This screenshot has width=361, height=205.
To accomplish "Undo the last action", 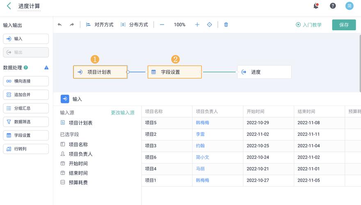I will click(60, 24).
